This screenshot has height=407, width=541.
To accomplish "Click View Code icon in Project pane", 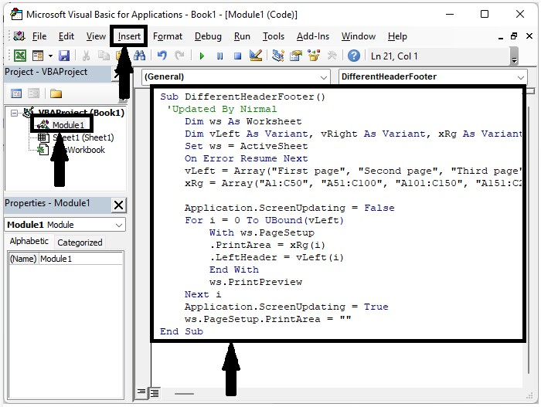I will [x=16, y=93].
